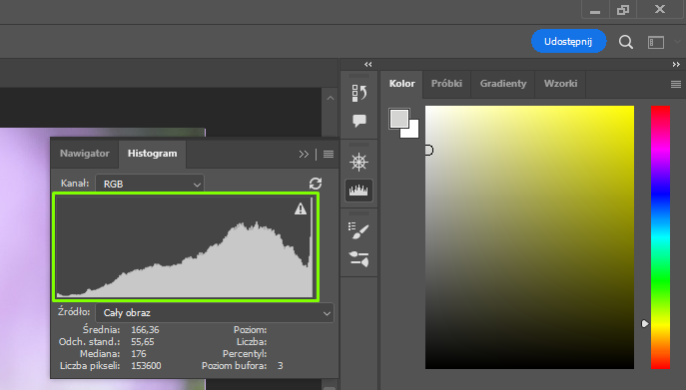
Task: Click the Udostępnij button
Action: tap(568, 42)
